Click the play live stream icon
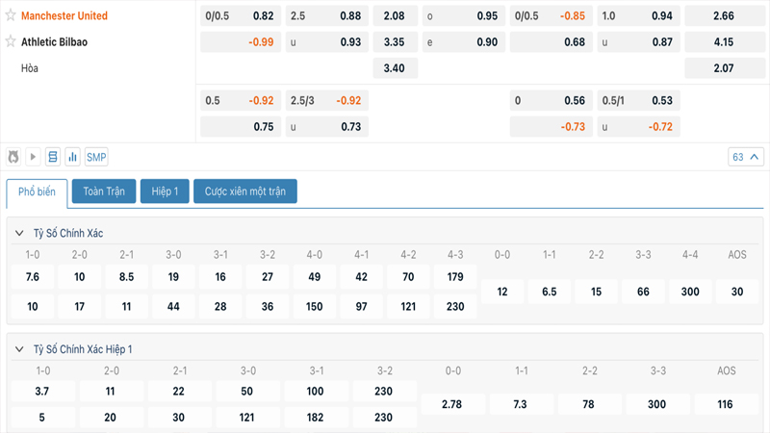This screenshot has width=770, height=433. coord(33,157)
